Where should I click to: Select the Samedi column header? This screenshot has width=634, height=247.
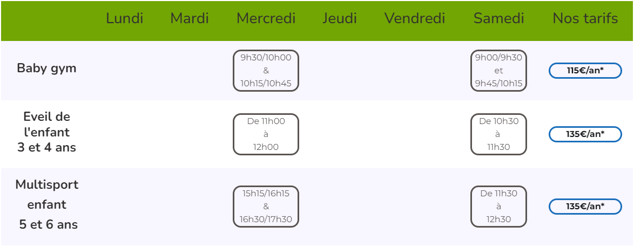[x=498, y=19]
